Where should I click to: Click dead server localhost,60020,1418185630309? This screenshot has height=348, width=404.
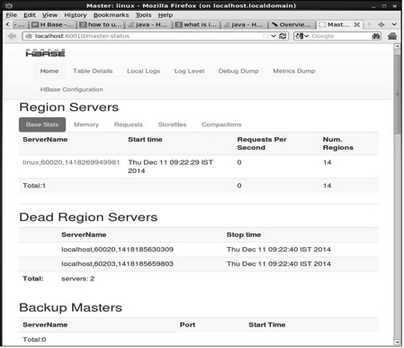click(x=117, y=250)
